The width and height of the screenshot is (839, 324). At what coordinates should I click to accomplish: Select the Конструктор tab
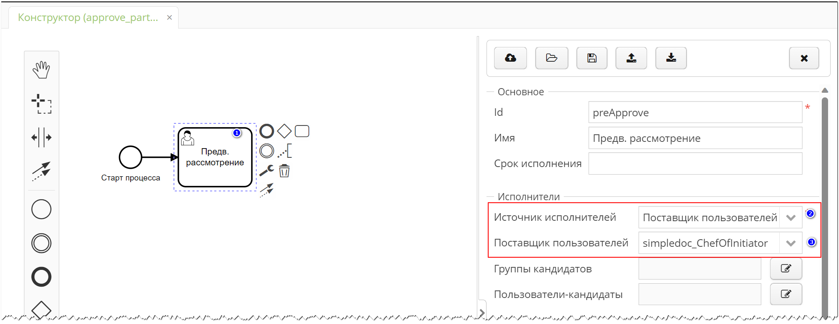pyautogui.click(x=88, y=18)
